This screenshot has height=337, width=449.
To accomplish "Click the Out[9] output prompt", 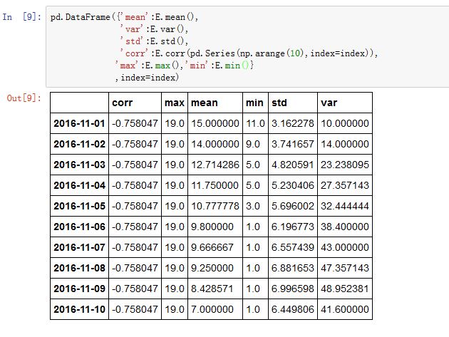I will pyautogui.click(x=24, y=97).
